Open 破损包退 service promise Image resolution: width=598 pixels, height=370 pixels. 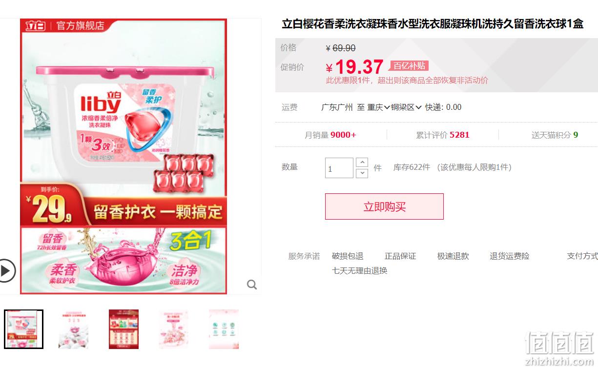pyautogui.click(x=348, y=256)
